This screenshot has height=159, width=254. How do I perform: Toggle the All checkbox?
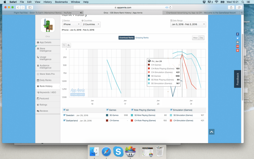[x=64, y=110]
